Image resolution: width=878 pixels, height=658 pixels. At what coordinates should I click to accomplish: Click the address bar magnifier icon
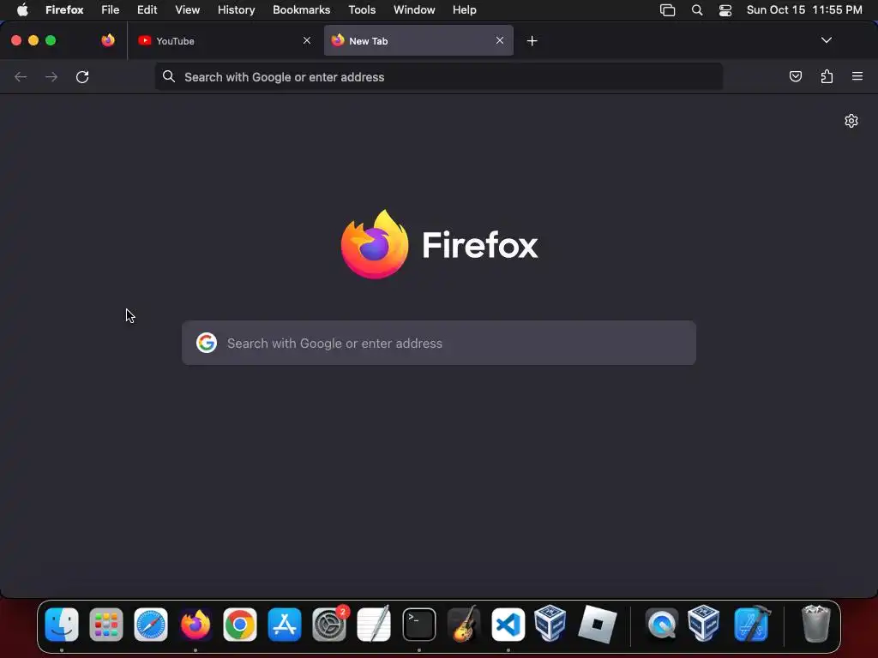coord(169,76)
